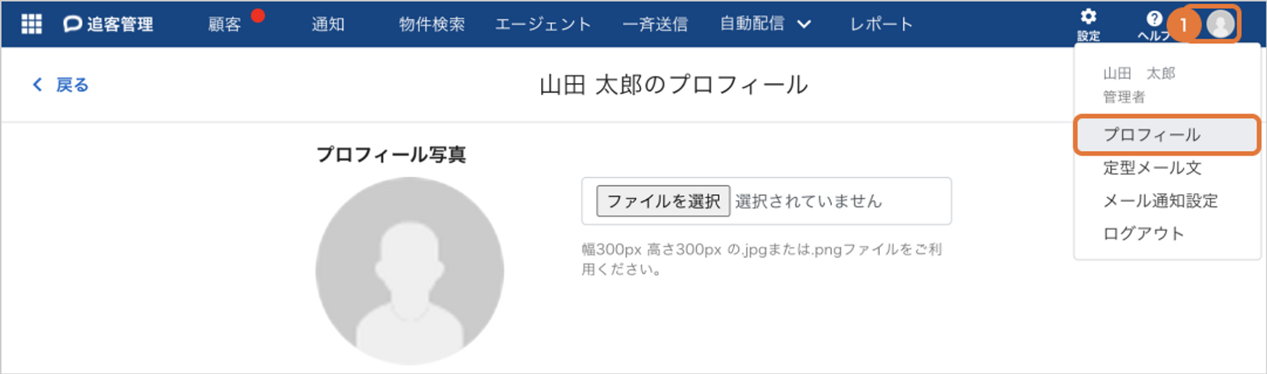Click the user avatar icon in header

point(1220,25)
